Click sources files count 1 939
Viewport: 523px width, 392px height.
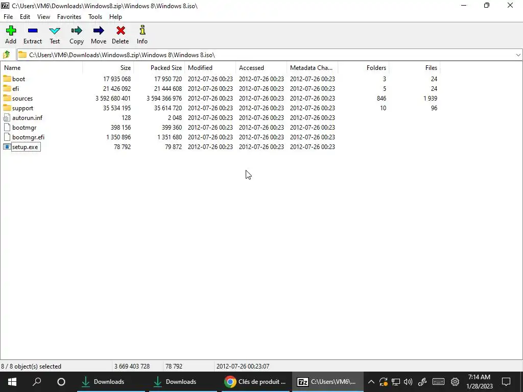[430, 99]
